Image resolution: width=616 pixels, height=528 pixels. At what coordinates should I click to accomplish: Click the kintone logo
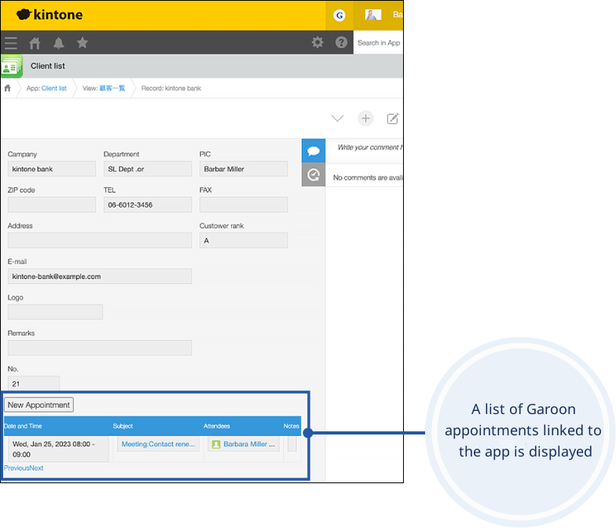[49, 15]
